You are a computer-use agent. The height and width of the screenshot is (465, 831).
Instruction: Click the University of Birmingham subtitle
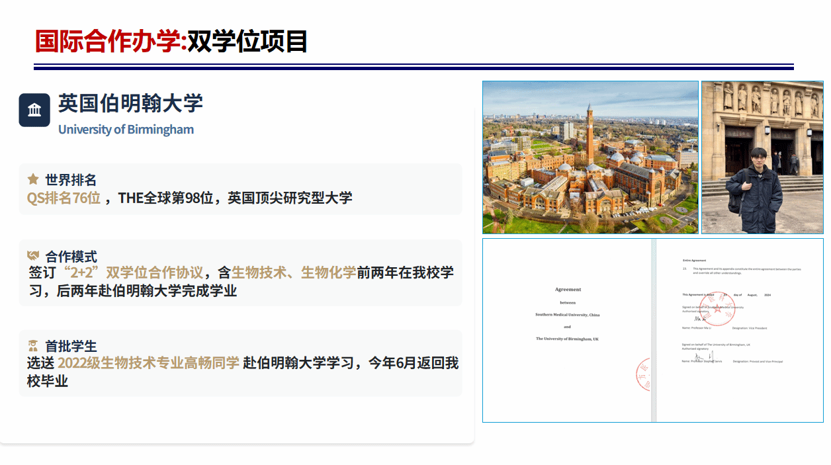pyautogui.click(x=126, y=130)
